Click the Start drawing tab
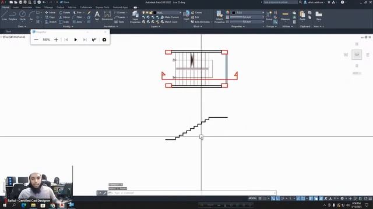 pyautogui.click(x=9, y=31)
